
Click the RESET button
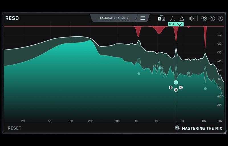click(x=15, y=128)
